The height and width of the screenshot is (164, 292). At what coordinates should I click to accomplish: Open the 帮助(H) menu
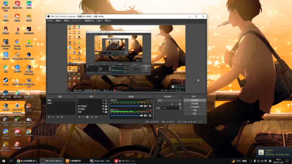pos(108,21)
